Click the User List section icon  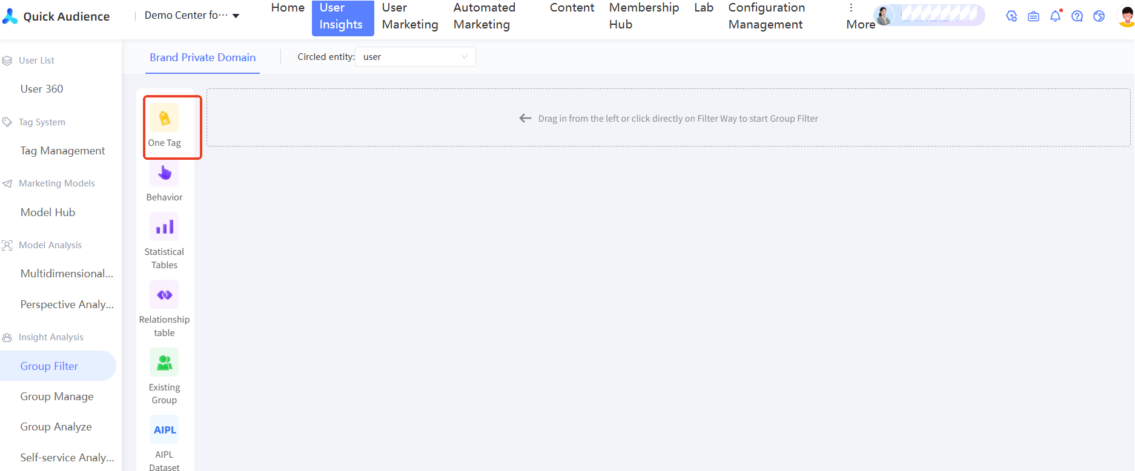(x=7, y=61)
